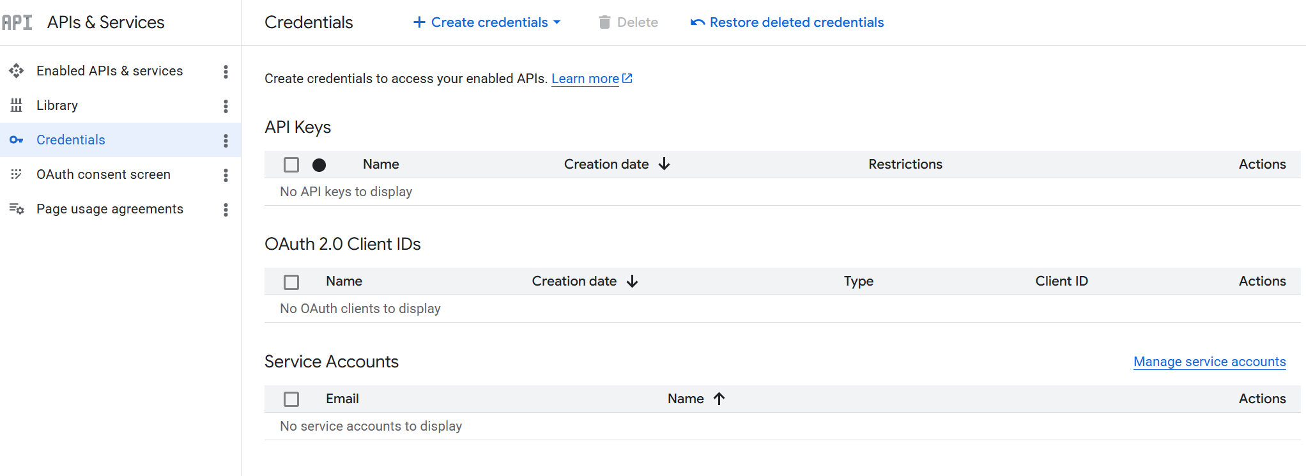1306x476 pixels.
Task: Click Creation date header in API Keys table
Action: click(x=606, y=164)
